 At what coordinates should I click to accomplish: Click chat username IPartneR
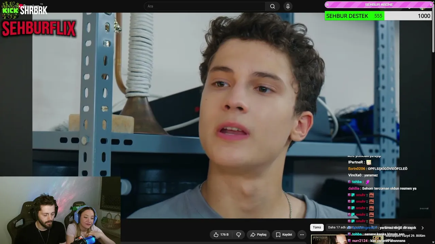[356, 162]
